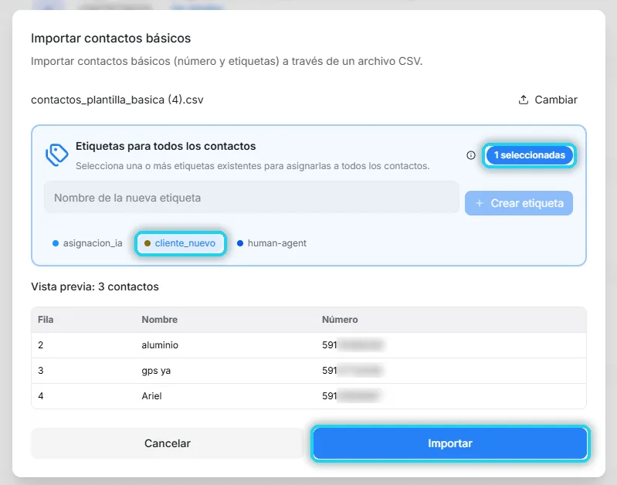Select the gps ya name cell
This screenshot has width=617, height=485.
(x=156, y=371)
